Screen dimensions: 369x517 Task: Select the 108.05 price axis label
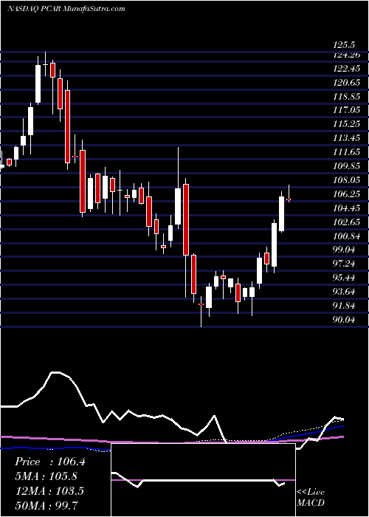[347, 180]
